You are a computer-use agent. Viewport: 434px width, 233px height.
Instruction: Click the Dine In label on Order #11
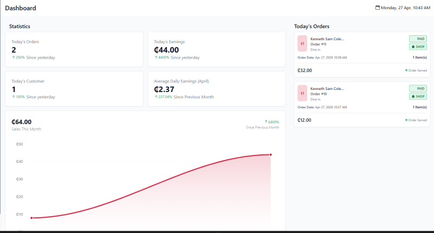click(x=315, y=50)
